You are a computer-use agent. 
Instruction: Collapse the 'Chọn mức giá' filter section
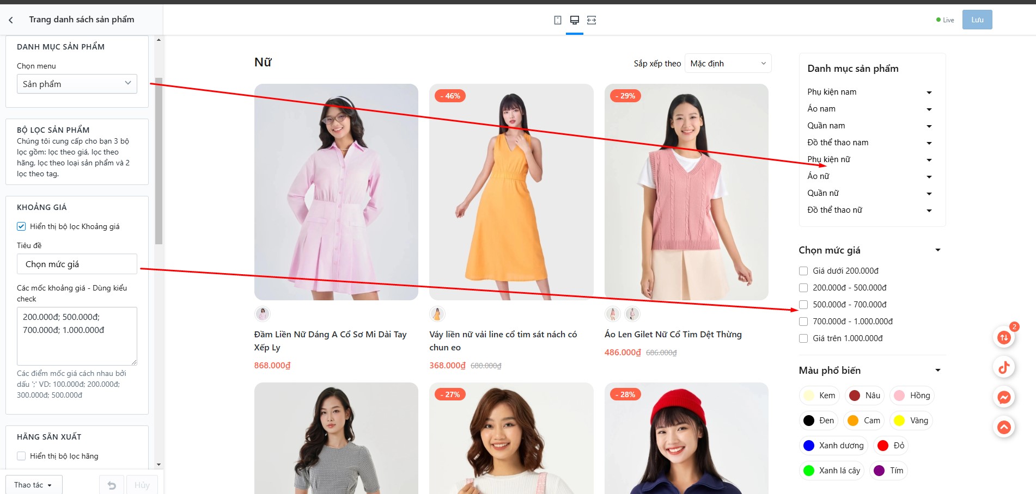pyautogui.click(x=938, y=250)
